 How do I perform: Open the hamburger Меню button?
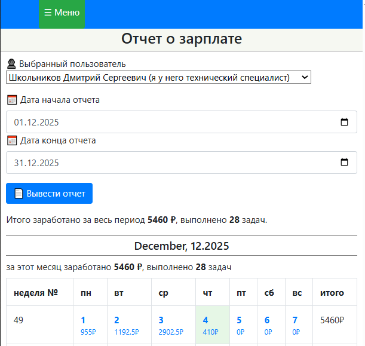click(62, 13)
